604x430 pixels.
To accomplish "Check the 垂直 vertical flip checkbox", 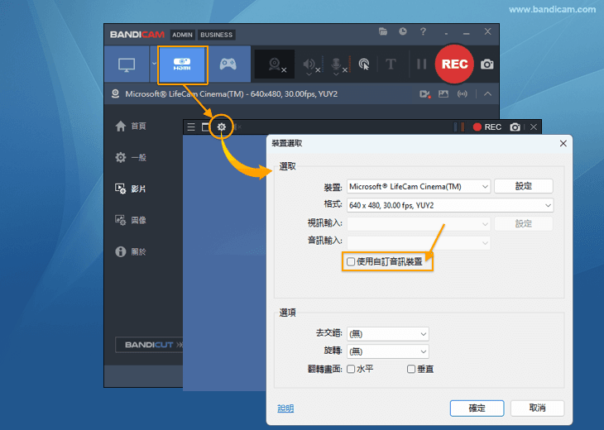I will pyautogui.click(x=411, y=369).
